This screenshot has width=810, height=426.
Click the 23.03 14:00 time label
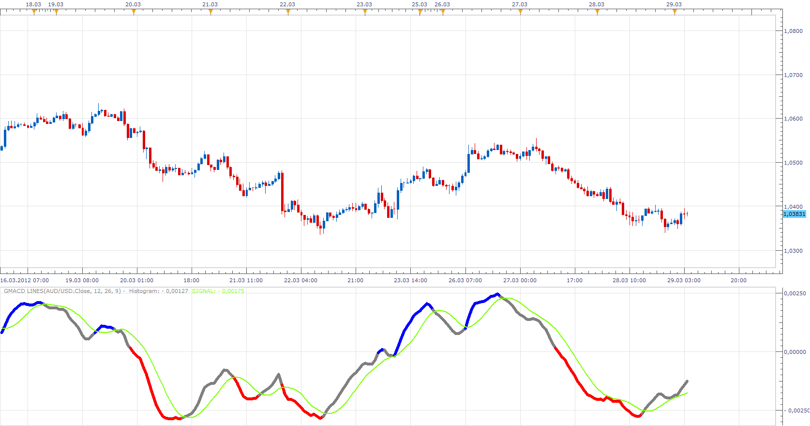[x=411, y=280]
